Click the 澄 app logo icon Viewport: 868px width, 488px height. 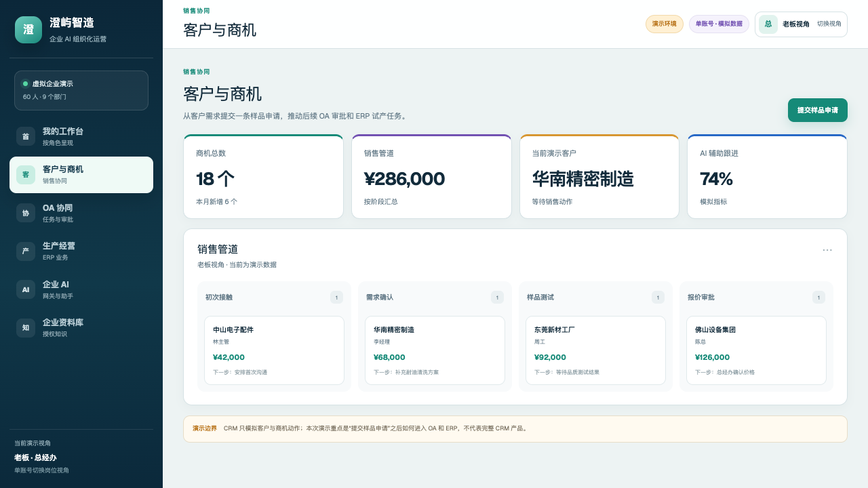click(28, 30)
